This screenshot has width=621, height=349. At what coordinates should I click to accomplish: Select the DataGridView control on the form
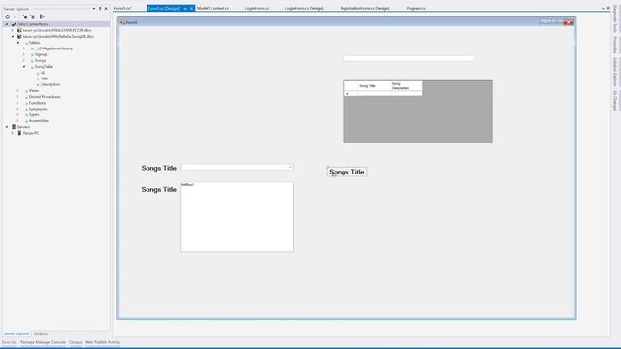coord(418,111)
